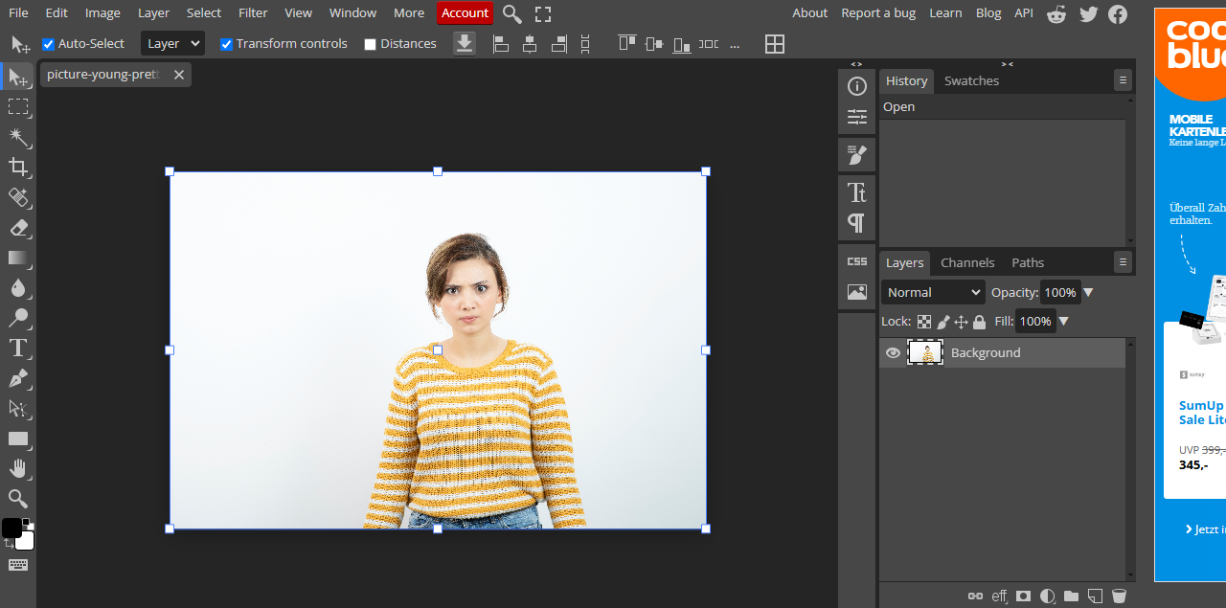Toggle lock image pixels brush icon

point(942,323)
